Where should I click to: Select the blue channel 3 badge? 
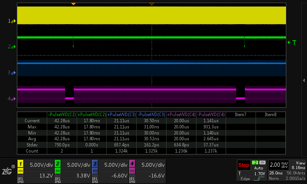click(95, 164)
